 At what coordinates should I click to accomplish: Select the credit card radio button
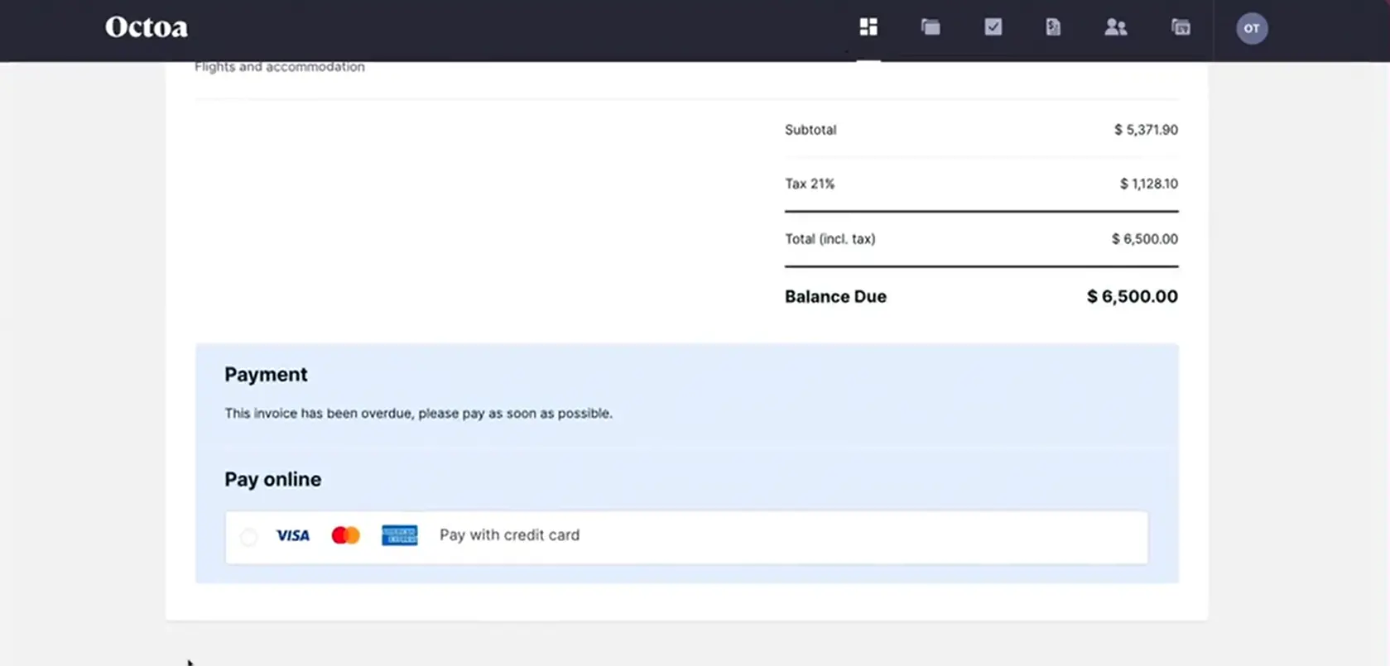(x=248, y=537)
